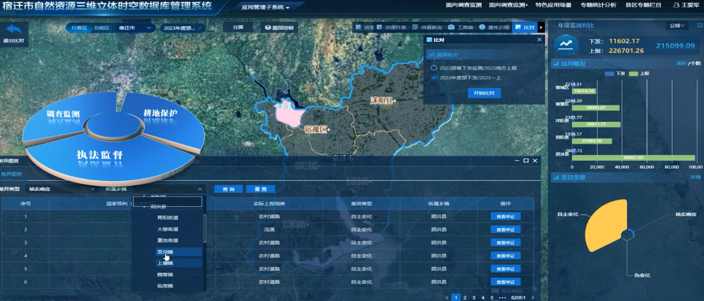
Task: Click the 开始比对 button
Action: pos(484,93)
